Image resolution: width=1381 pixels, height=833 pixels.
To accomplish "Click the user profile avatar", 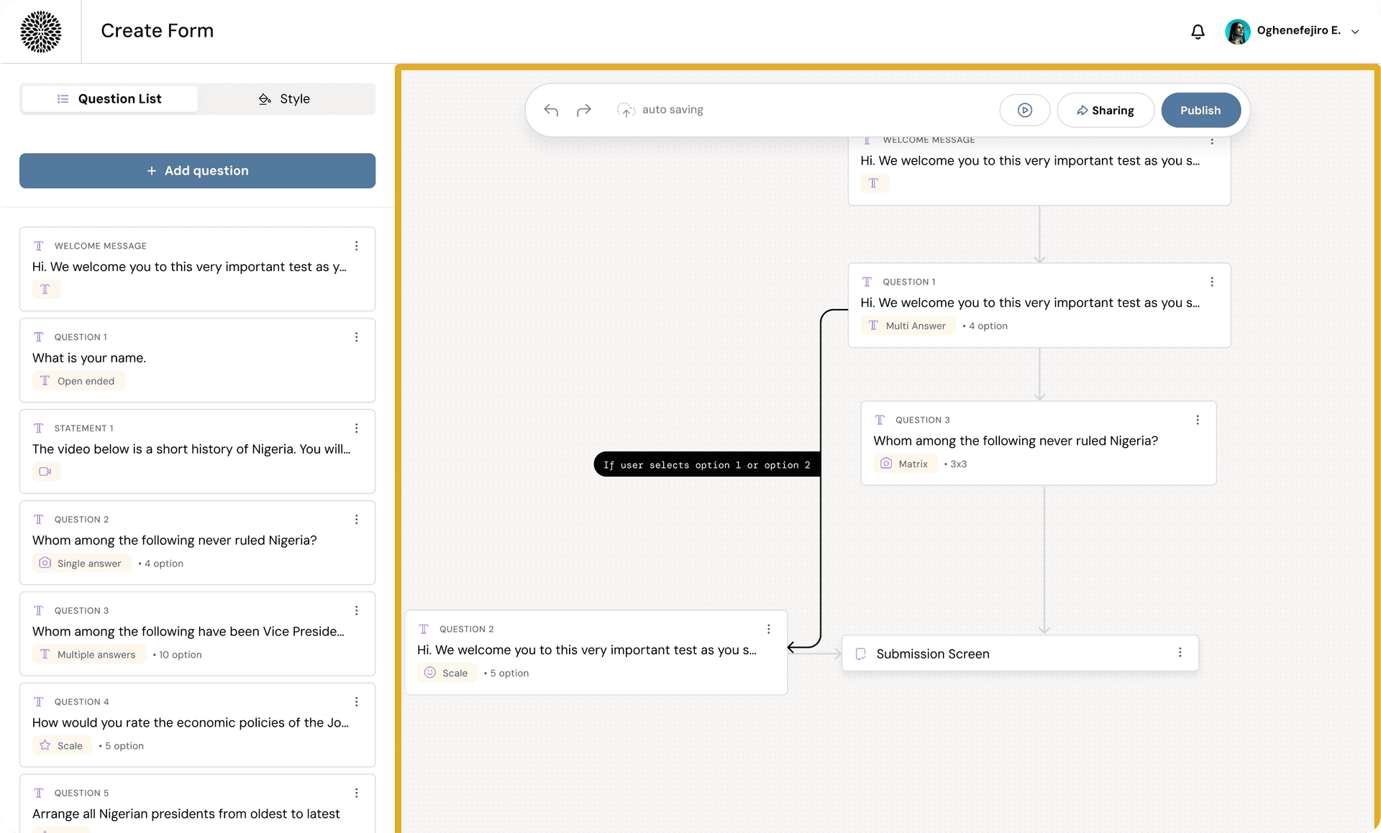I will pos(1237,32).
